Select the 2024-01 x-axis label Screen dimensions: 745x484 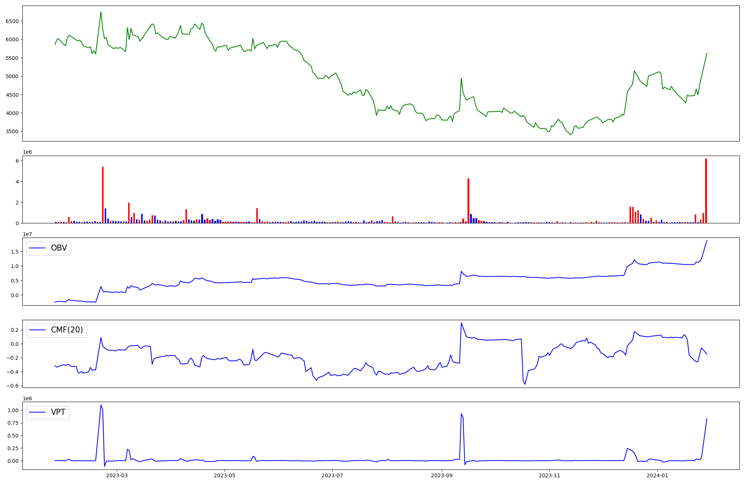(657, 475)
